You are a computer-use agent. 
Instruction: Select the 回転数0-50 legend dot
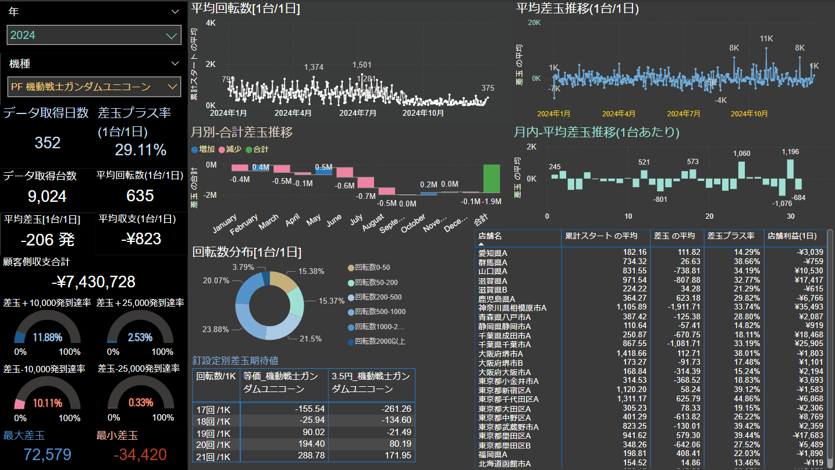tap(350, 268)
